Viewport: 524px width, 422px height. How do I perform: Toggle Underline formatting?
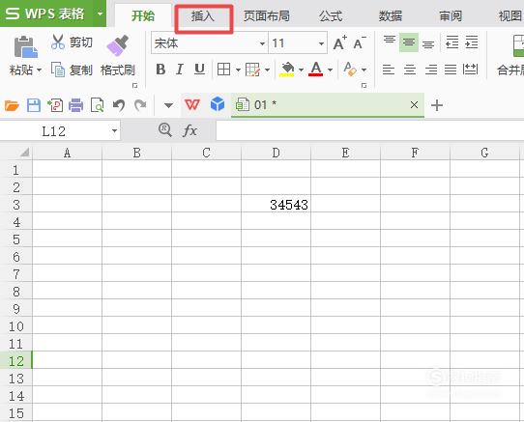199,70
